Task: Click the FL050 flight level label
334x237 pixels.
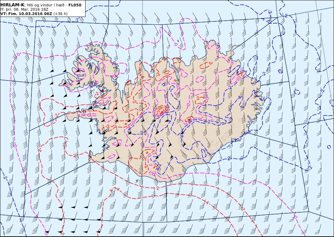Action: coord(75,5)
